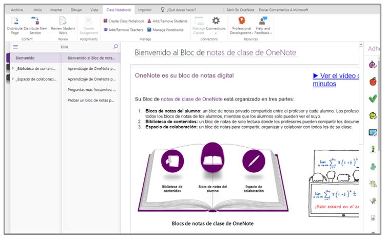Open Add/Remove Teachers
Image resolution: width=386 pixels, height=238 pixels.
124,30
